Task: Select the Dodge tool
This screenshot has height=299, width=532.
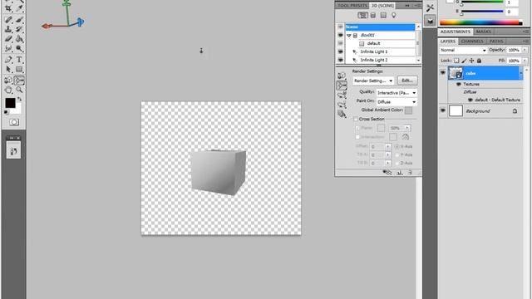Action: tap(19, 48)
